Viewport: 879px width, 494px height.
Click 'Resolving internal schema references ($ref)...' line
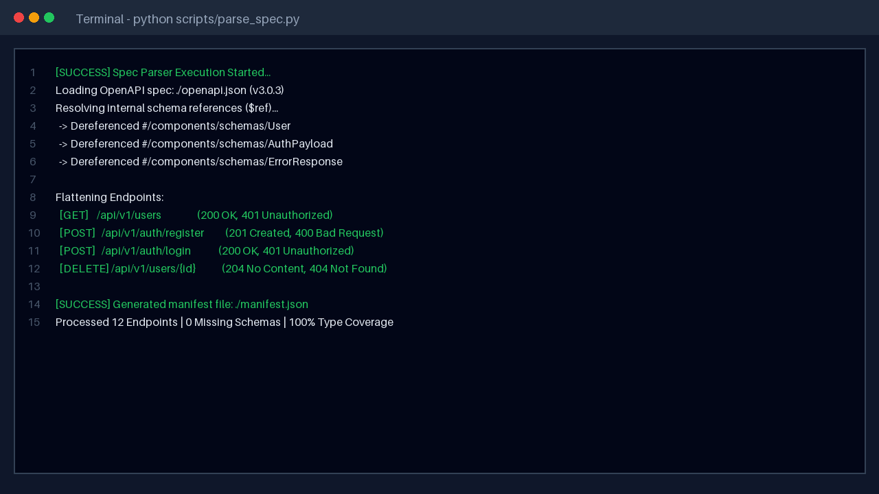[x=167, y=108]
